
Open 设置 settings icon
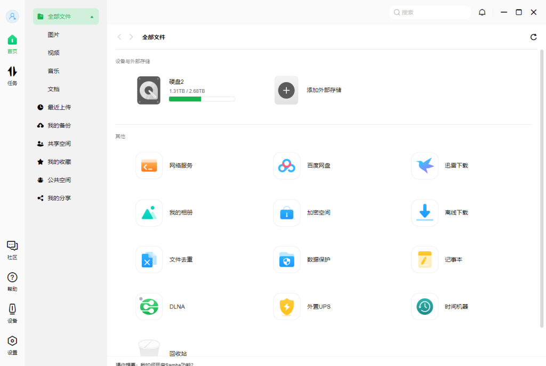tap(12, 345)
